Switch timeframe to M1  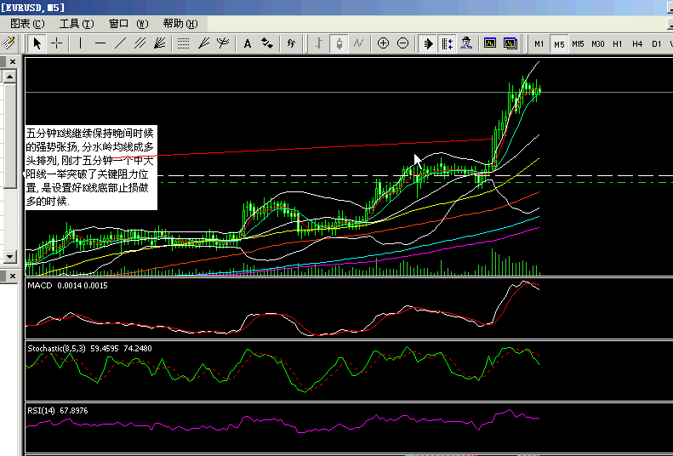pos(539,43)
